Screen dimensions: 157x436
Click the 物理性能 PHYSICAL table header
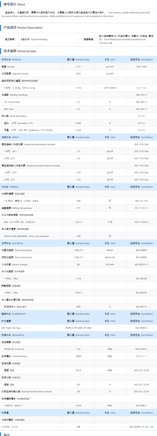11,60
